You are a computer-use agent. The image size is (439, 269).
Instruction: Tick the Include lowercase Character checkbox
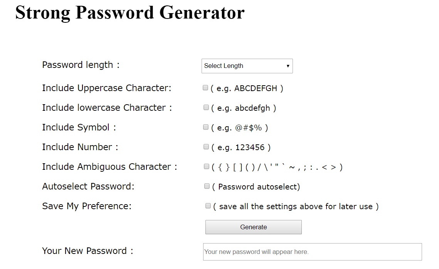point(206,108)
